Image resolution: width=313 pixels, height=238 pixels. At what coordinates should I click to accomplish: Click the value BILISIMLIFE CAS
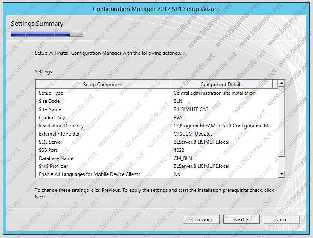coord(191,109)
